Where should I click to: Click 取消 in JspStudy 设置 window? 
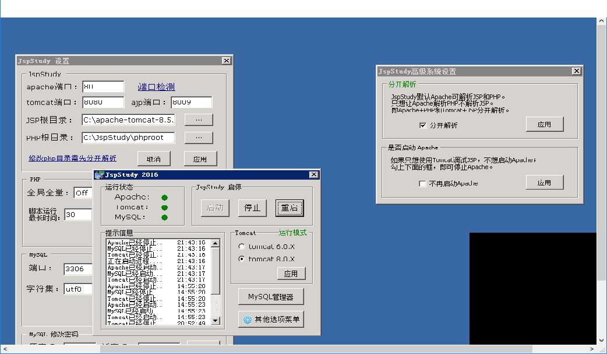pos(154,159)
